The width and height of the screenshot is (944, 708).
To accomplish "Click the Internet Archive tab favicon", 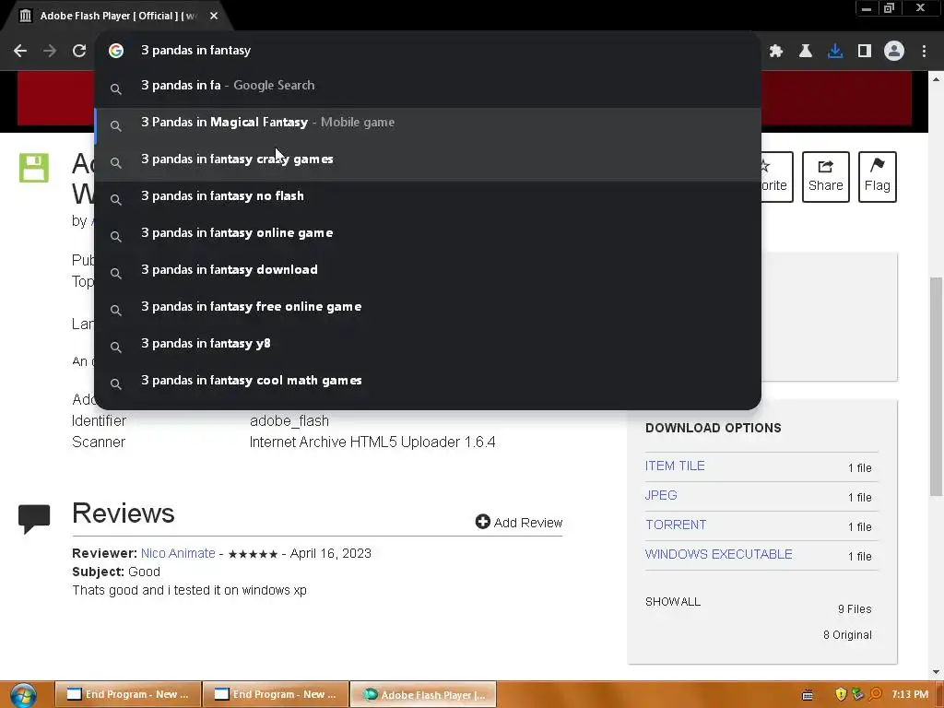I will tap(25, 16).
